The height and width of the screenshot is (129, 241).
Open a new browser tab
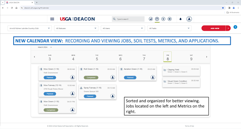point(37,3)
